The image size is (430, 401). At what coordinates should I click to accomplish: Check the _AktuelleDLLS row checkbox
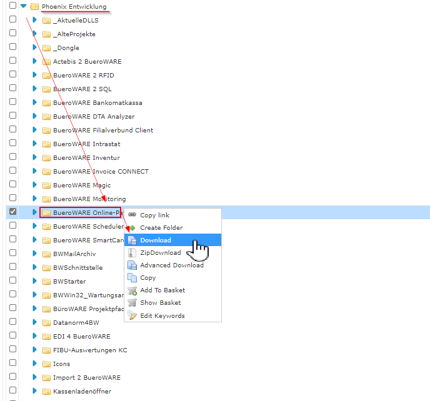12,19
